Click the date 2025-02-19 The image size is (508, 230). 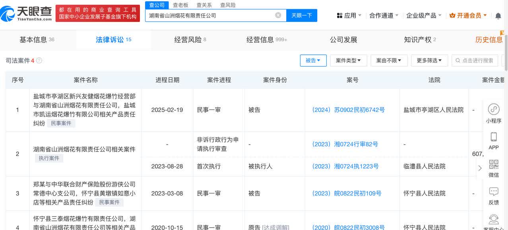pyautogui.click(x=167, y=110)
